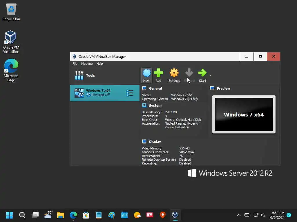
Task: Click the Microsoft Edge taskbar icon
Action: pos(73,215)
